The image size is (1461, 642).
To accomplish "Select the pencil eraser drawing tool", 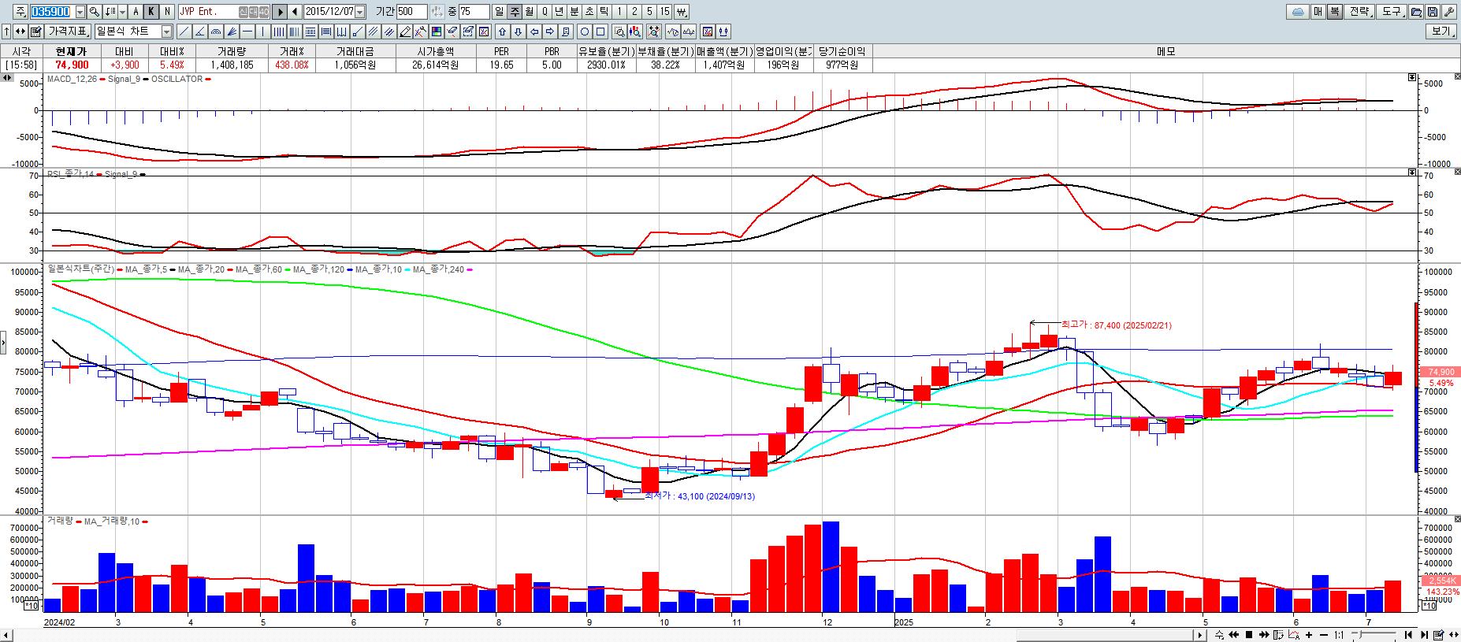I will [x=404, y=32].
